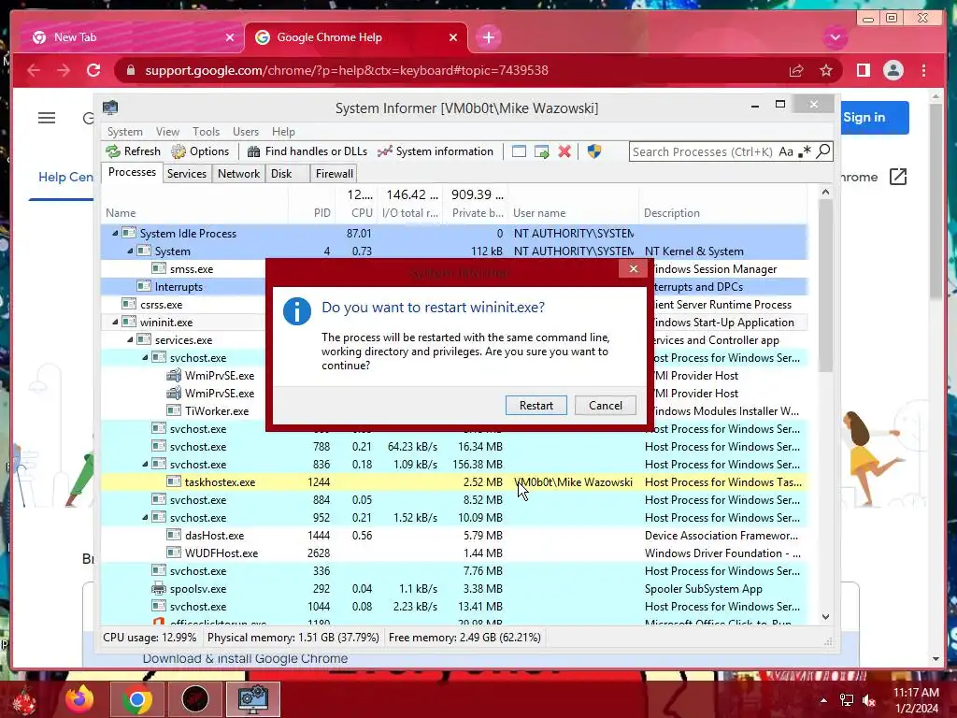Open the System menu

(124, 131)
